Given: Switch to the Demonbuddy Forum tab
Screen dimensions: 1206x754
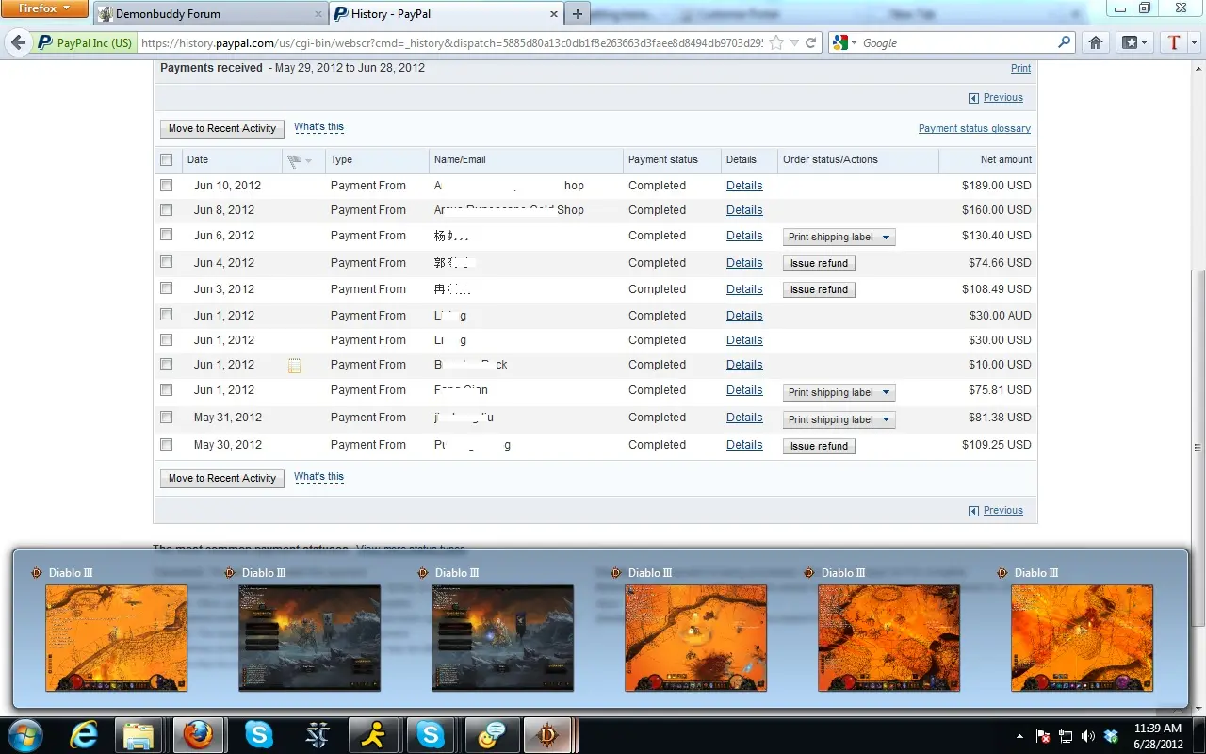Looking at the screenshot, I should (209, 14).
